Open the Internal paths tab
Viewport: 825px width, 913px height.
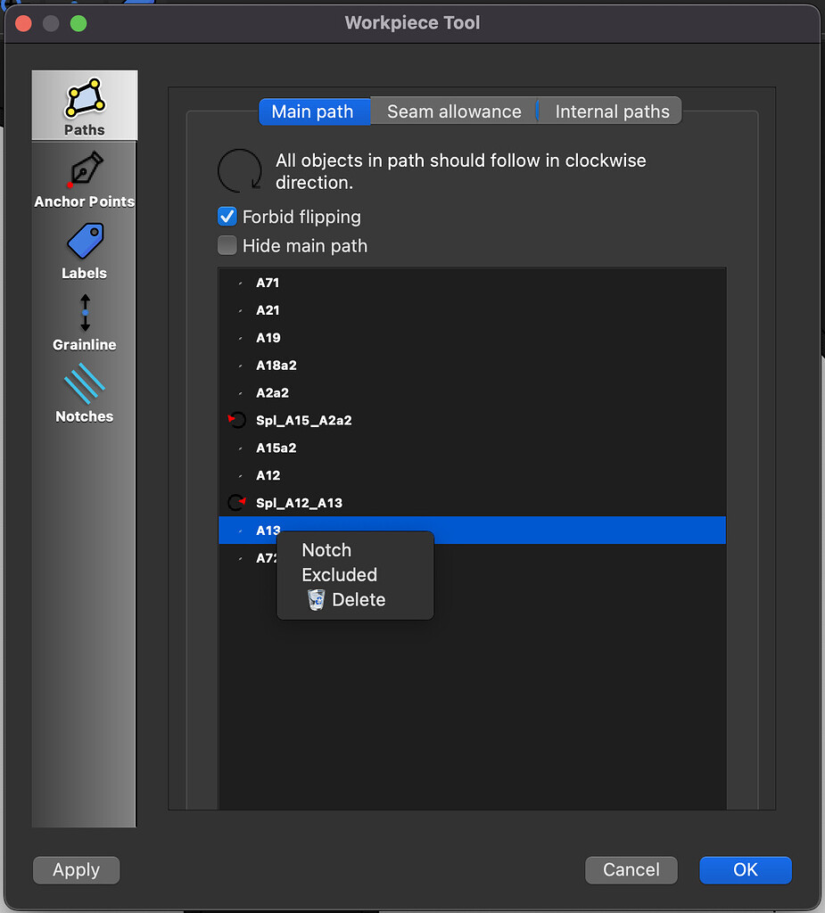click(x=612, y=111)
